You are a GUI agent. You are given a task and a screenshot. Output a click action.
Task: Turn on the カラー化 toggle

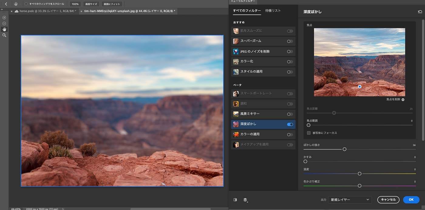[x=290, y=62]
